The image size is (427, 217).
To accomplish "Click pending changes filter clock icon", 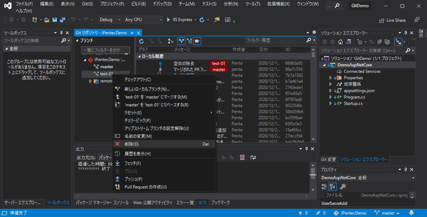I will (360, 42).
